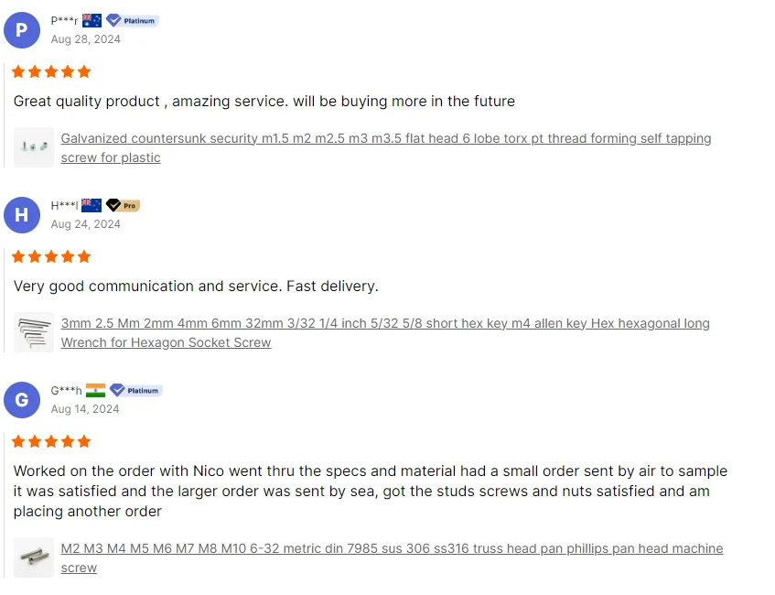Click the torx screw product thumbnail
This screenshot has width=775, height=595.
(x=34, y=147)
